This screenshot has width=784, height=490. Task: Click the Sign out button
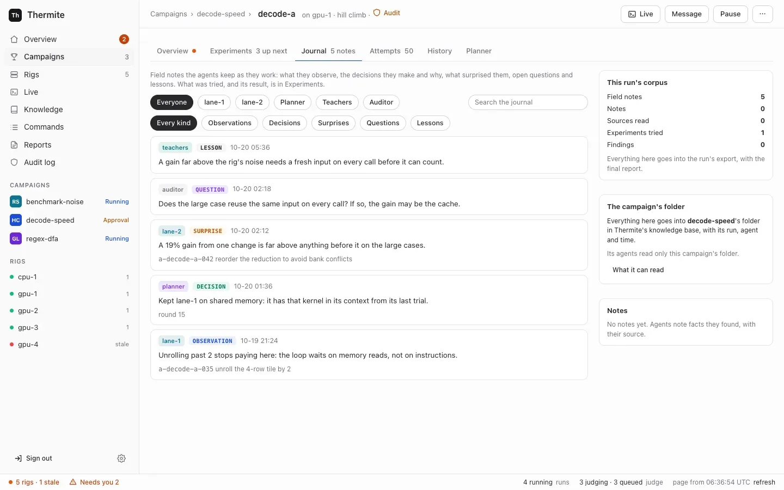click(34, 458)
